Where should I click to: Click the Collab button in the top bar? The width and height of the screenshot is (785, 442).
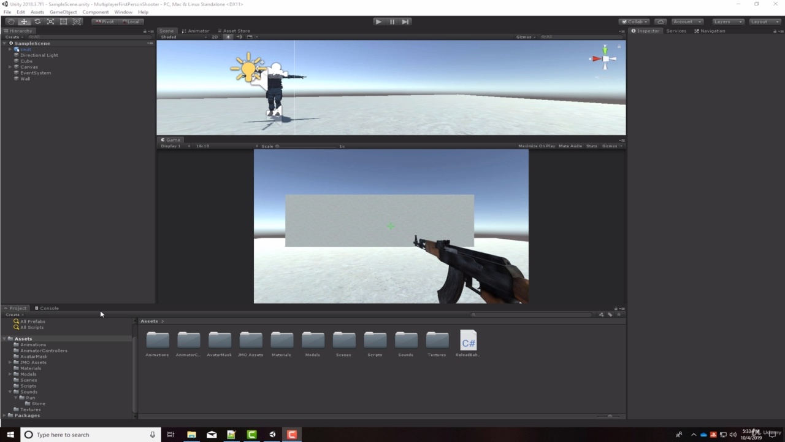coord(635,21)
